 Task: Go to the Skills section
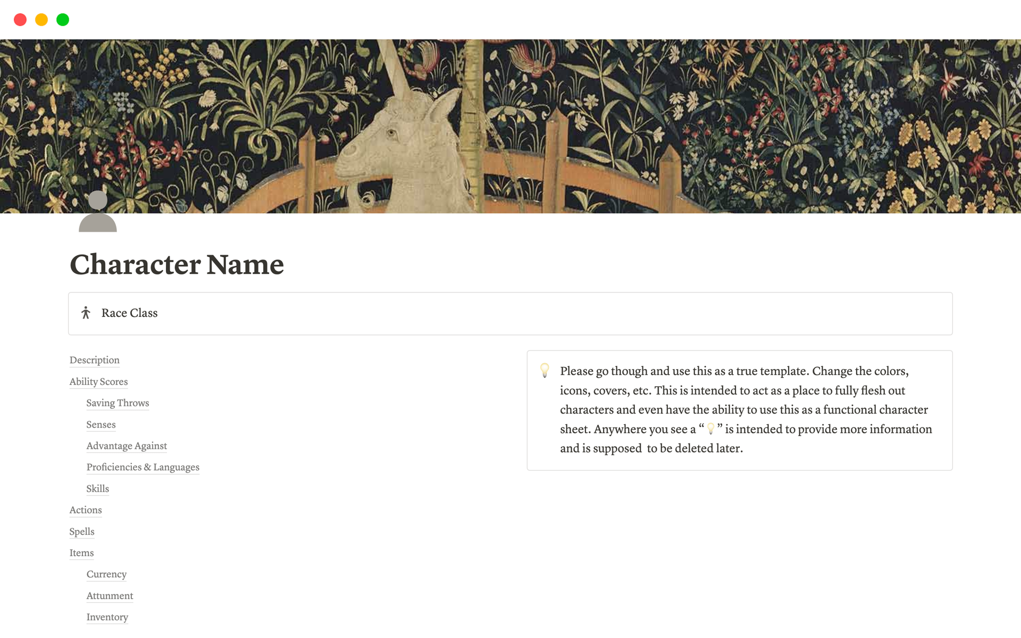98,489
